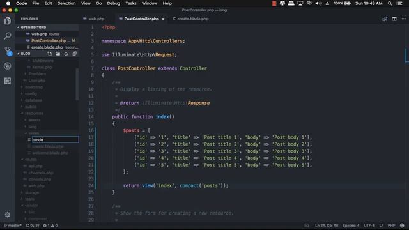Click the new file name input field
This screenshot has width=409, height=230.
(56, 139)
